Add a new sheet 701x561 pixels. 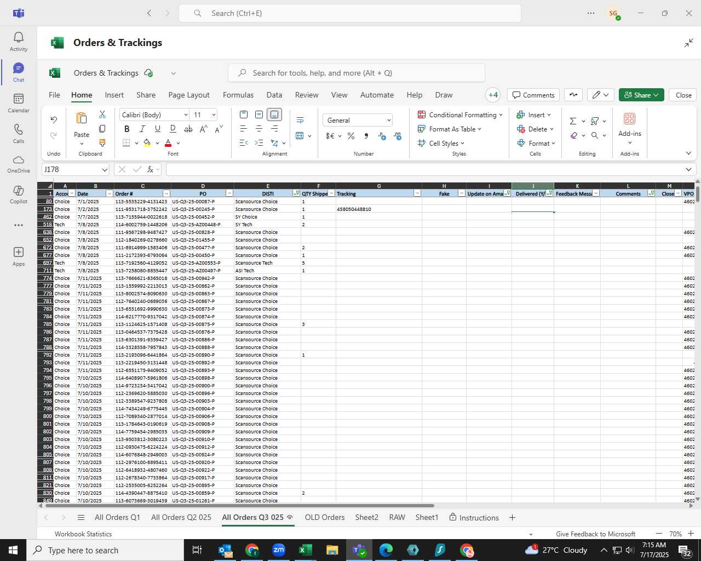coord(512,517)
